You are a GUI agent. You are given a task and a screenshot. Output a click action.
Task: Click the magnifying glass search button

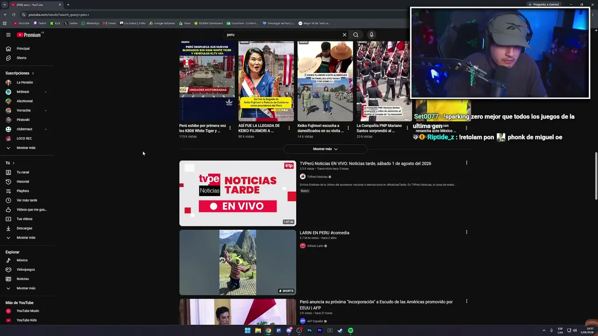(x=356, y=35)
